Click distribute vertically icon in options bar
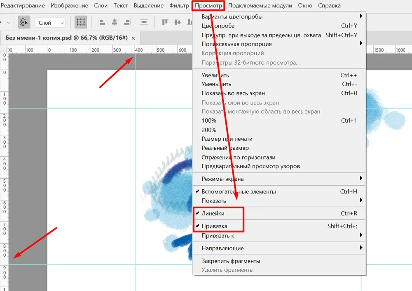 tap(144, 22)
